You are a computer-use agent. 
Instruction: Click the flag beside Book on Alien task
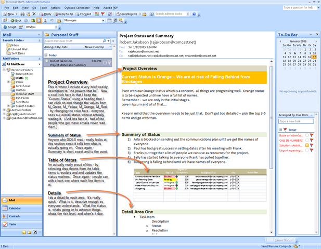coord(312,135)
